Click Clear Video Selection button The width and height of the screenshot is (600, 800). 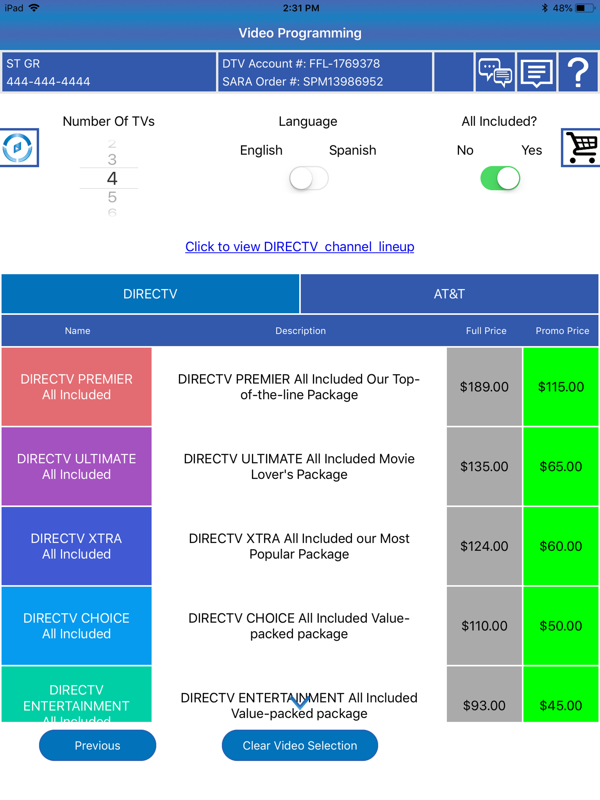[300, 745]
